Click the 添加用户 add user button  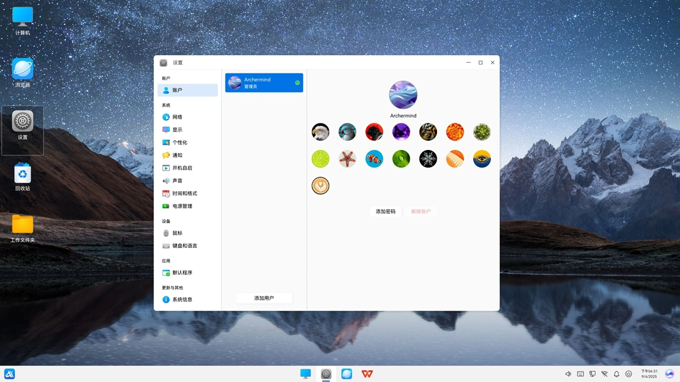tap(264, 298)
